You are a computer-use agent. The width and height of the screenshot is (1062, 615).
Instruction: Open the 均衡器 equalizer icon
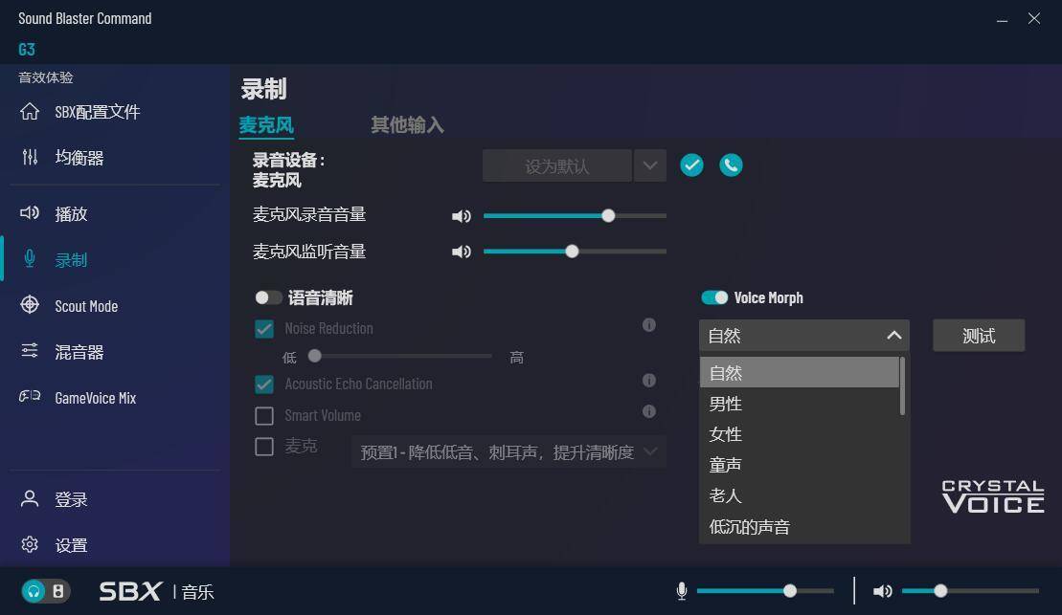[x=30, y=157]
